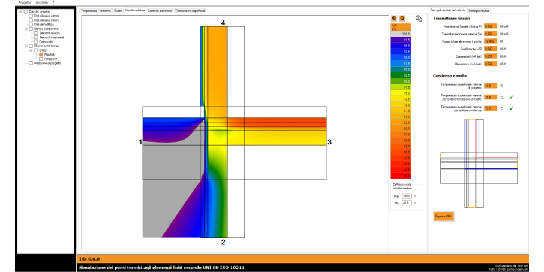The image size is (544, 272).
Task: Click the Esporta XML button
Action: click(443, 216)
